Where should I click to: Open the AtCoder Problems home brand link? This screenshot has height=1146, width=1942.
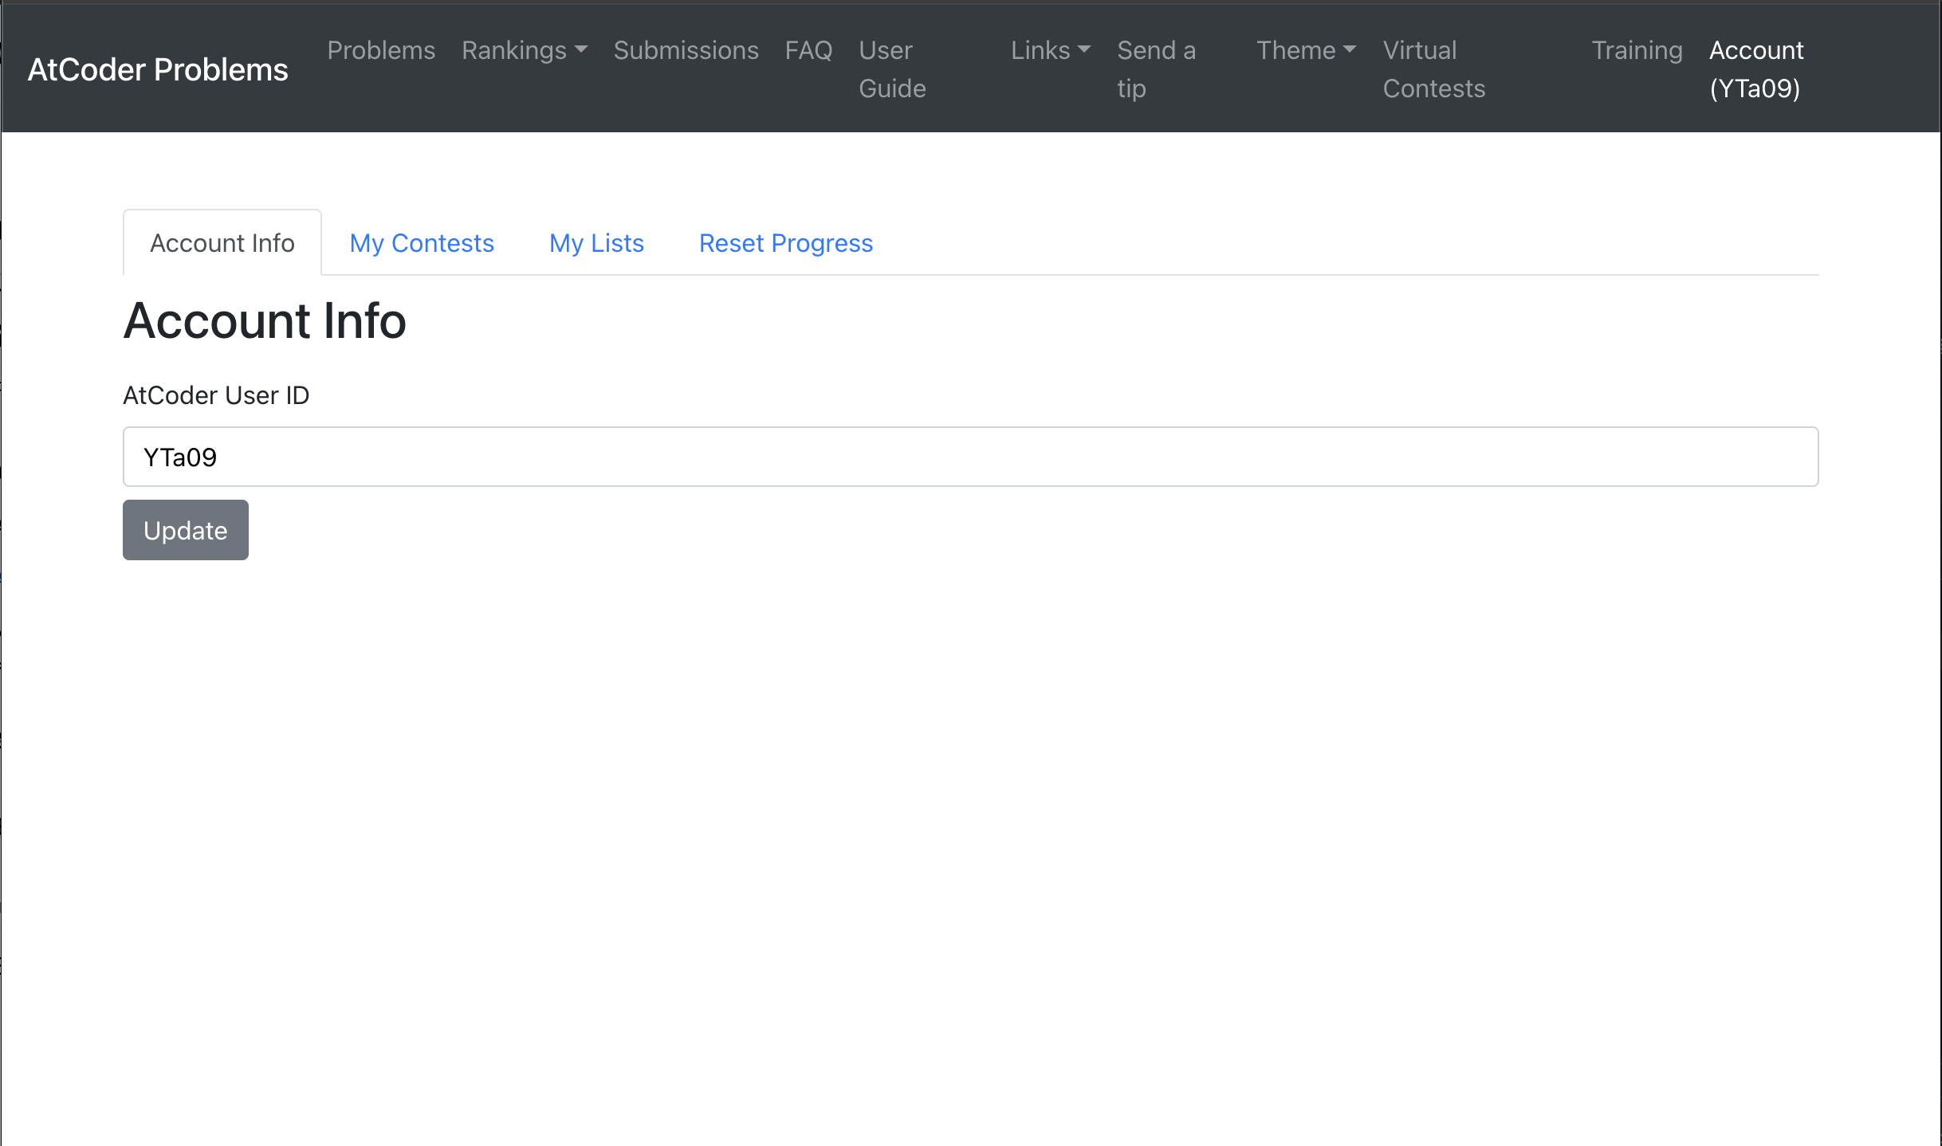pyautogui.click(x=158, y=69)
